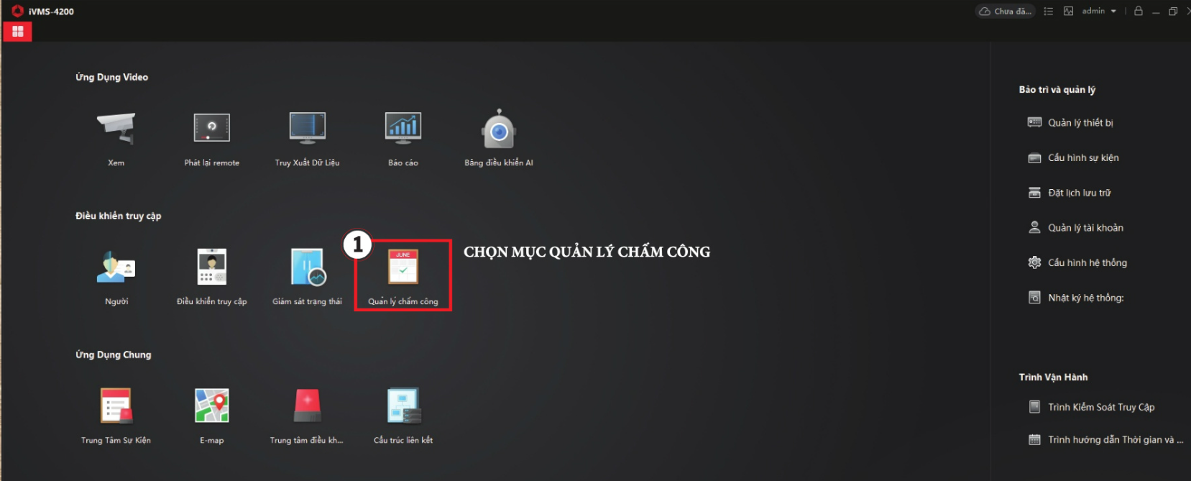Click the lock icon in title bar
The height and width of the screenshot is (481, 1191).
pos(1139,11)
